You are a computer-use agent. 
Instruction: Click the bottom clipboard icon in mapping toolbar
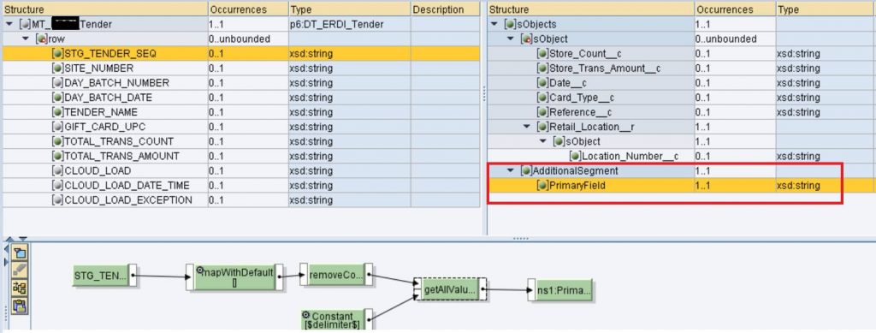pyautogui.click(x=20, y=305)
